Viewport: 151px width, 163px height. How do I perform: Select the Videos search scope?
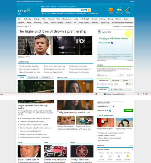tap(60, 7)
